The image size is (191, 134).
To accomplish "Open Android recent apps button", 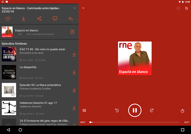I will click(182, 130).
